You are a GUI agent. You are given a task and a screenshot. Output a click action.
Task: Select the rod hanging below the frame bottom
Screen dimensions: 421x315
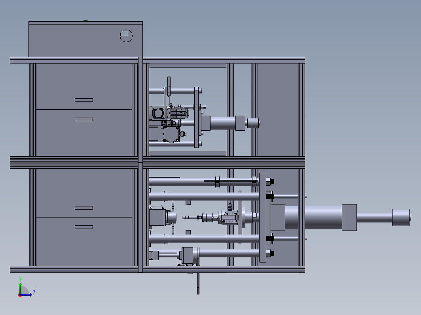(x=198, y=283)
